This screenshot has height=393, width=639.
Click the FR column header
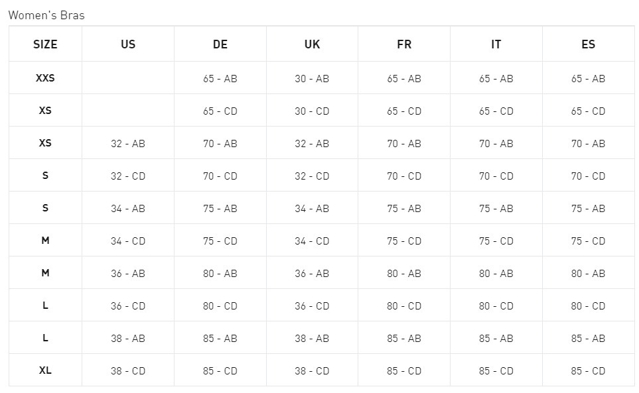click(404, 44)
